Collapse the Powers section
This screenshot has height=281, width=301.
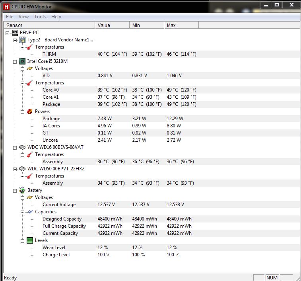[22, 112]
